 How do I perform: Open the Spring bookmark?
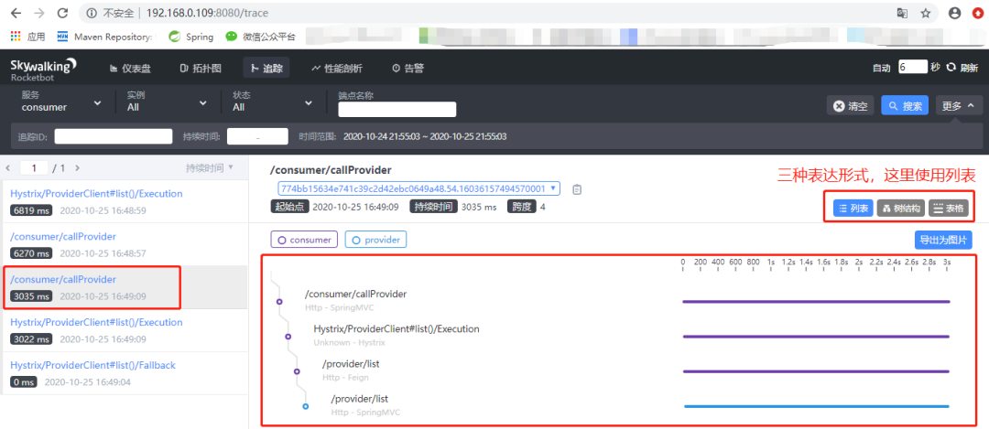[x=190, y=37]
